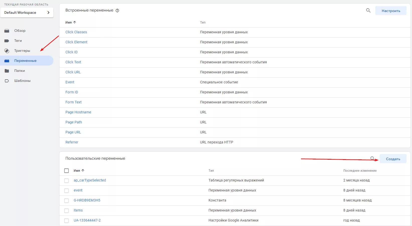This screenshot has height=226, width=412.
Task: Click the Триггеры circular icon
Action: (x=7, y=51)
